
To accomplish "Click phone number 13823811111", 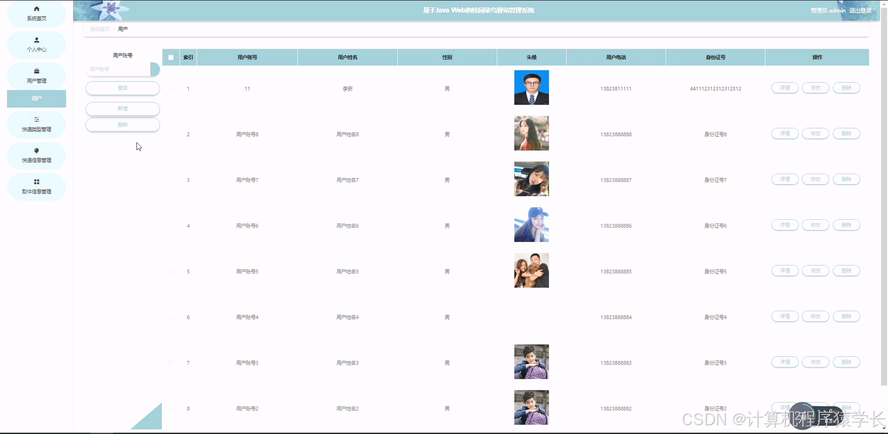I will pyautogui.click(x=616, y=89).
